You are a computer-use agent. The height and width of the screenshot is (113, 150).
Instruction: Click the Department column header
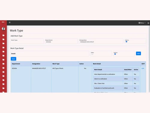tap(21, 64)
